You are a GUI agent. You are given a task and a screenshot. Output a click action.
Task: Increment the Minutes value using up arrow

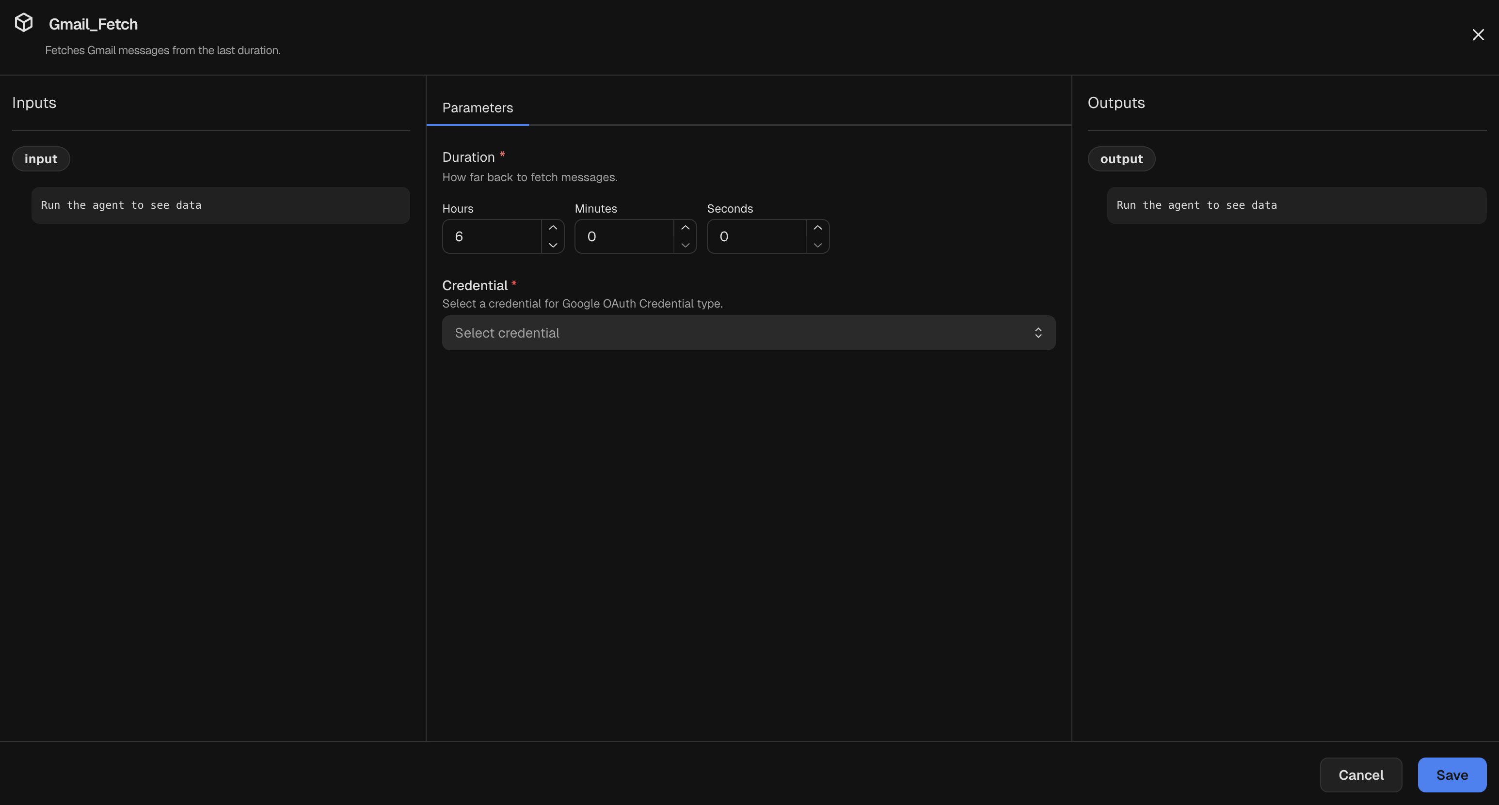coord(685,227)
